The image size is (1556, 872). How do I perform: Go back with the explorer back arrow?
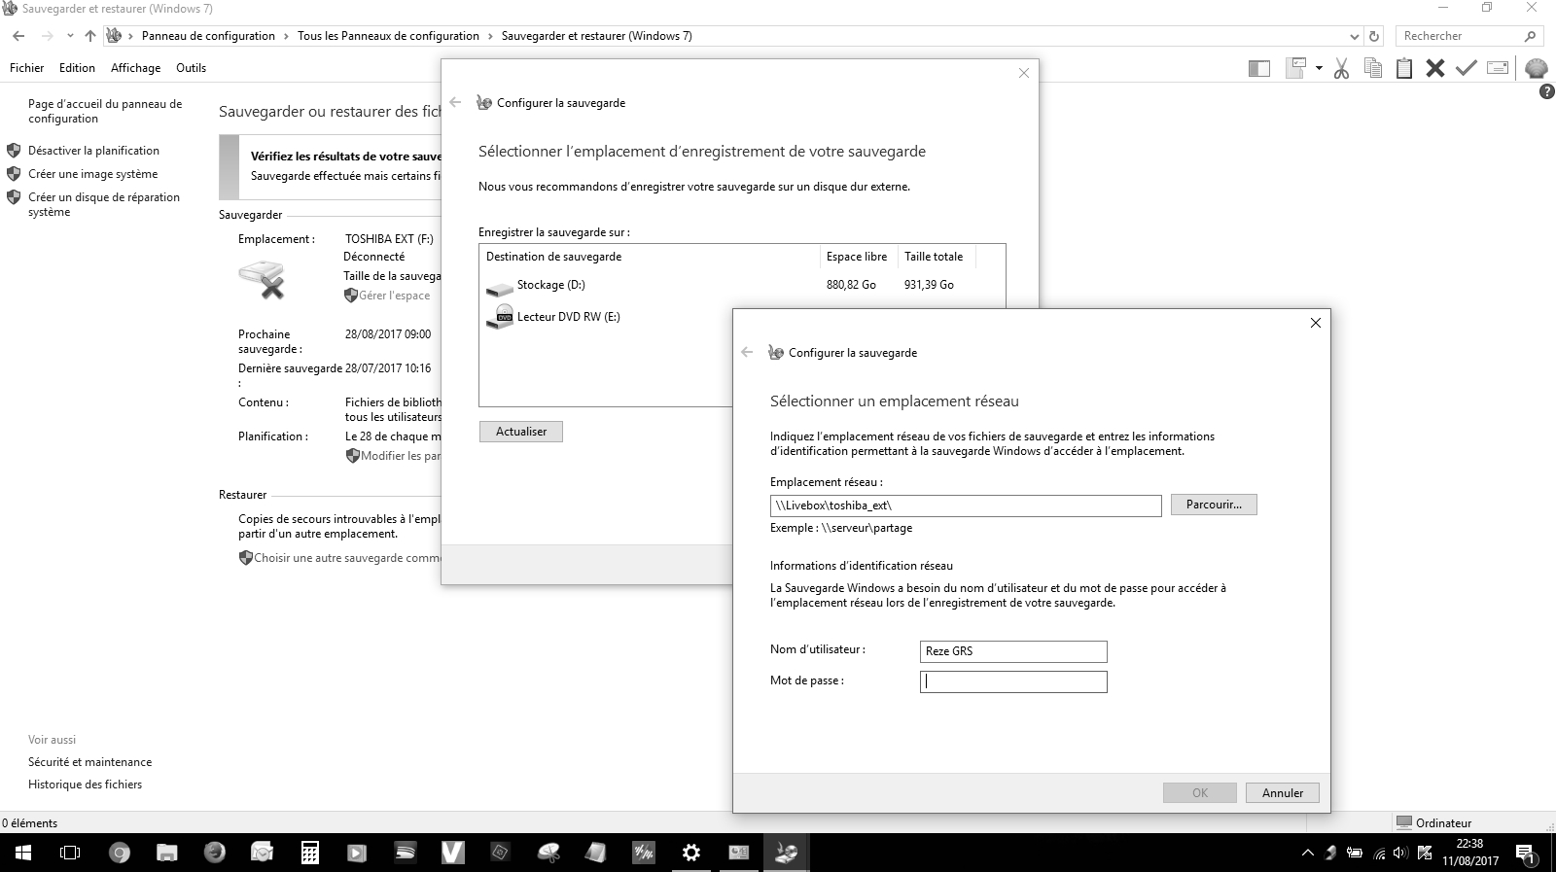18,36
